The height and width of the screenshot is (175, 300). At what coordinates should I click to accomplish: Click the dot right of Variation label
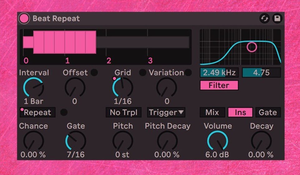pos(188,73)
